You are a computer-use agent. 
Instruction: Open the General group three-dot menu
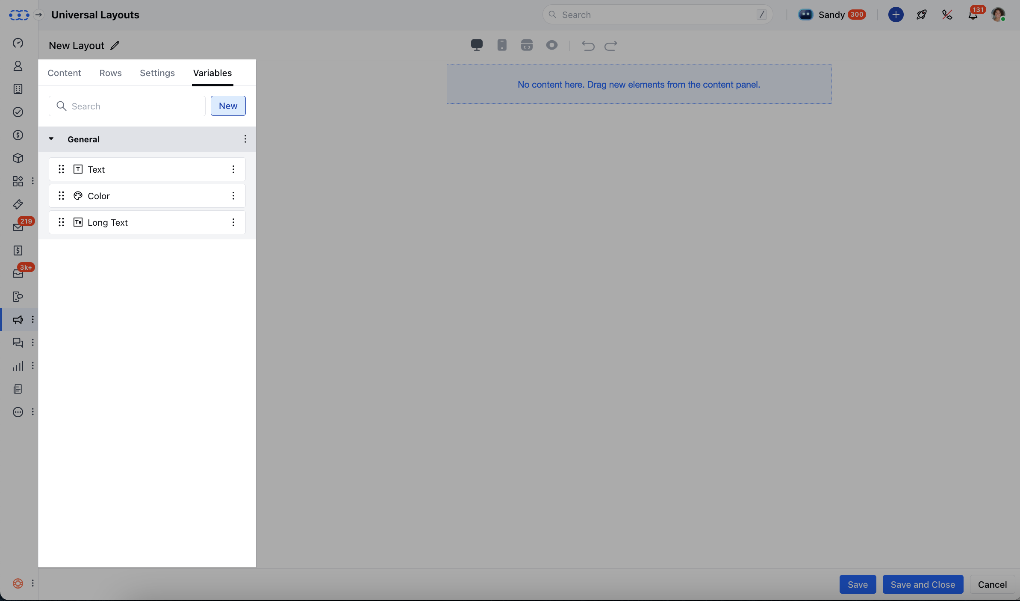tap(245, 139)
